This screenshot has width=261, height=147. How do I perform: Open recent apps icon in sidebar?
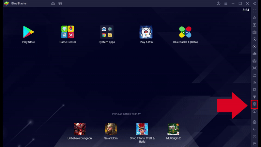coord(254,143)
